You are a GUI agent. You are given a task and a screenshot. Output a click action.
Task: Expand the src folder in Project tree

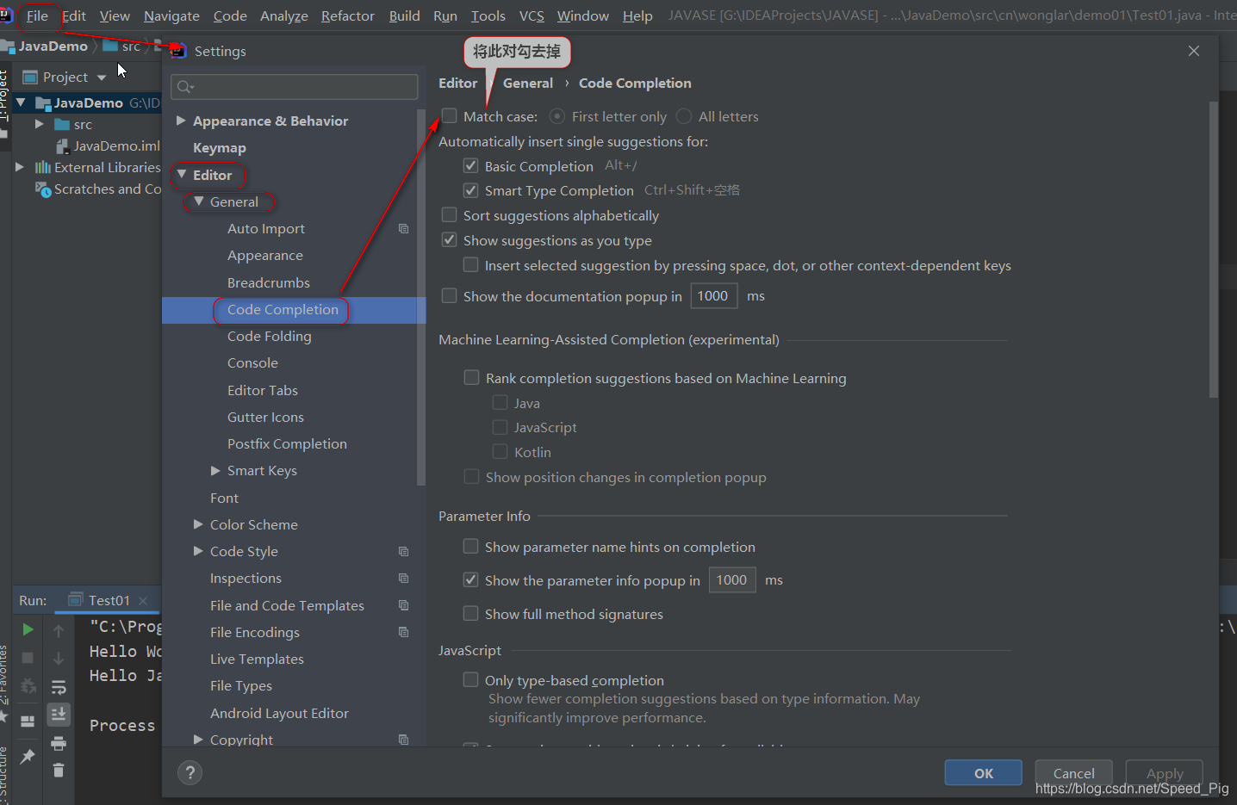pos(40,124)
